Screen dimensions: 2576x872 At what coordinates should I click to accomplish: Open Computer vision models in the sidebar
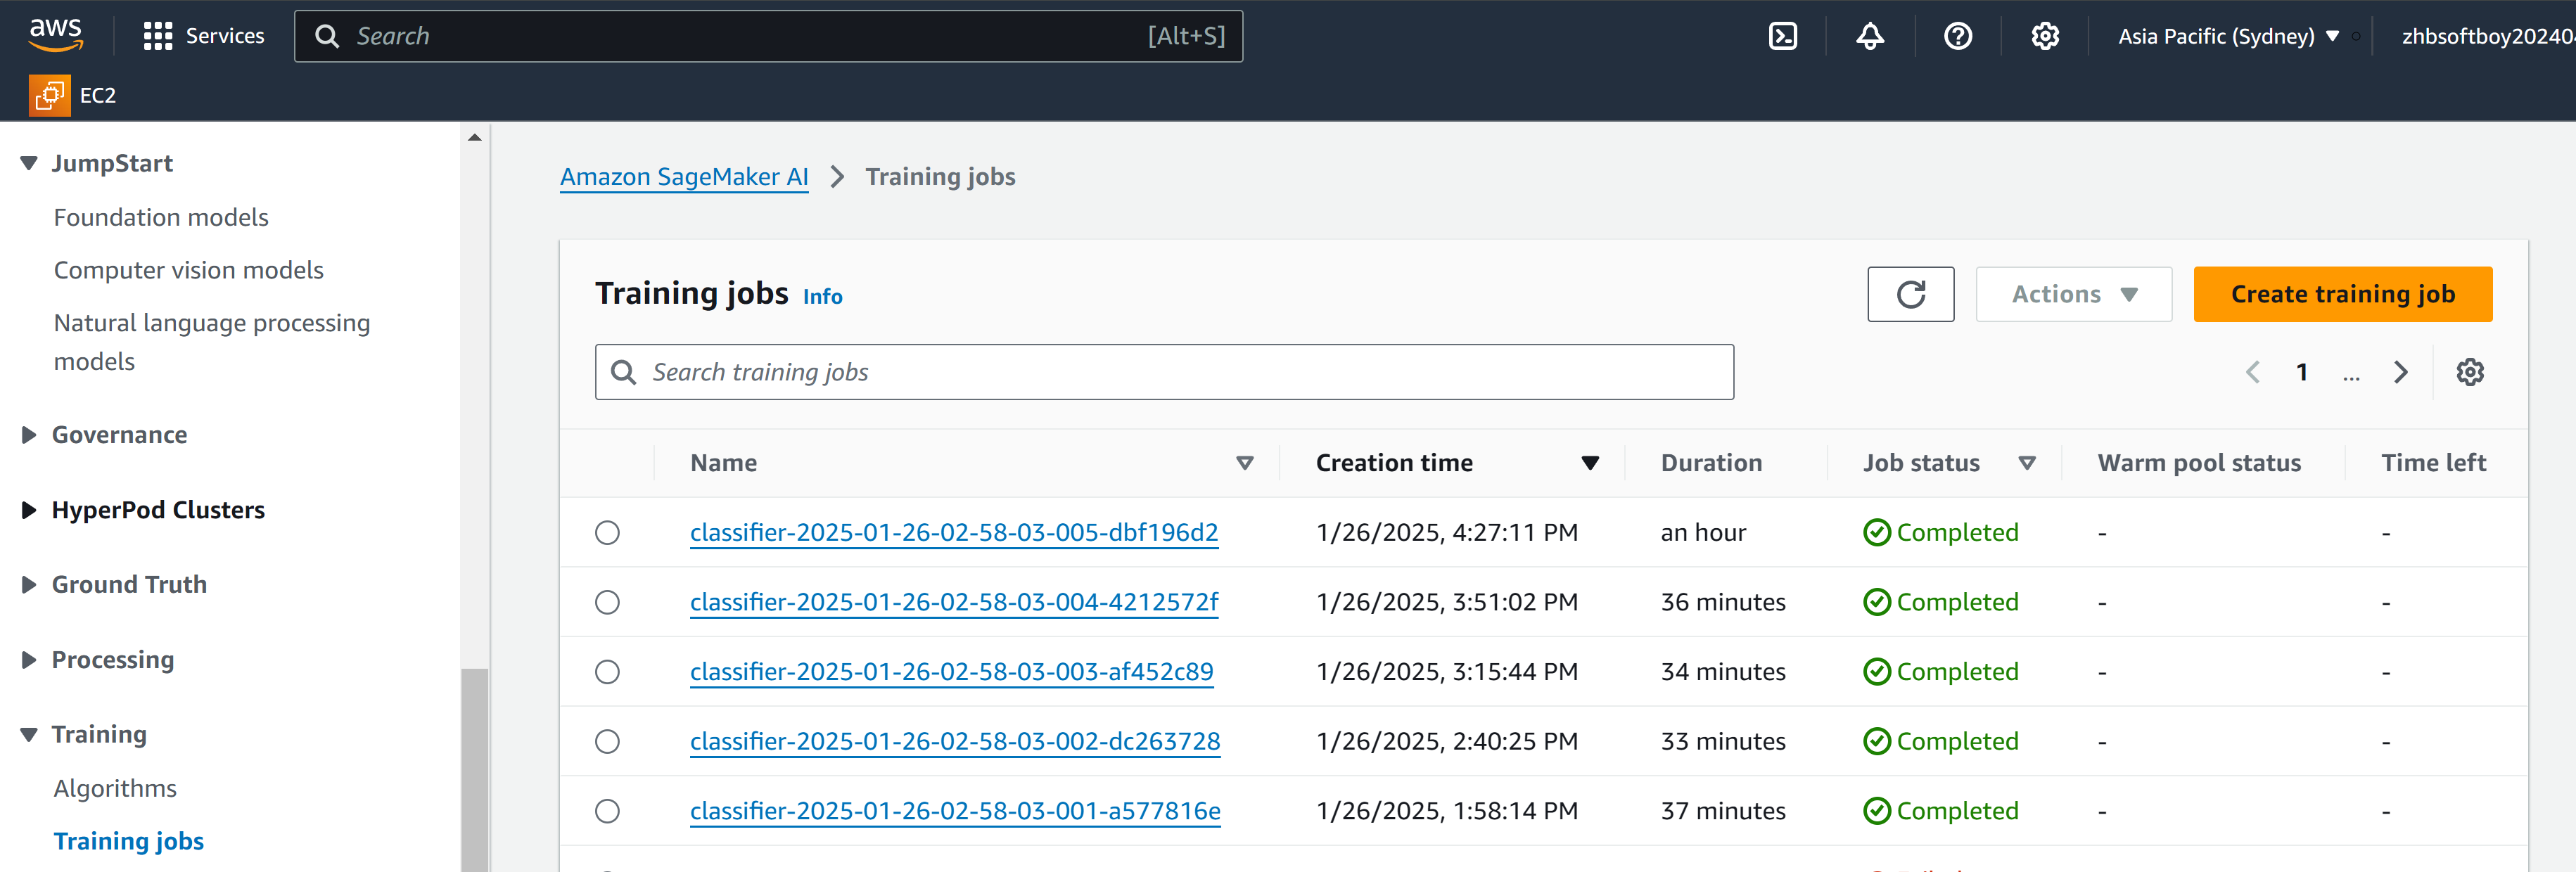coord(188,270)
